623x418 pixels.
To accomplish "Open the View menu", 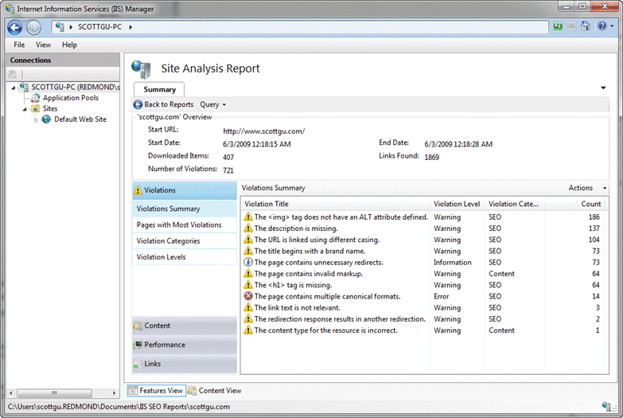I will tap(43, 45).
